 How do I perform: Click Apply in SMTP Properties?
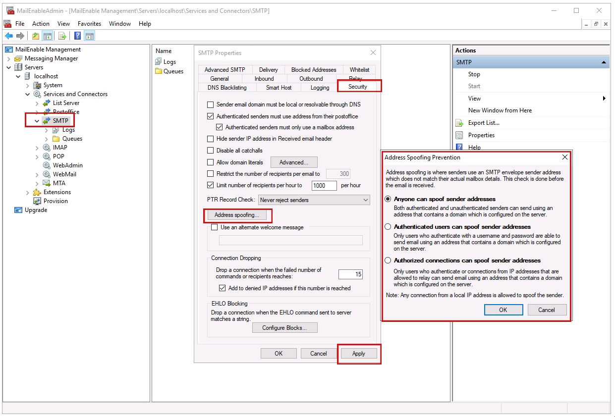coord(359,354)
